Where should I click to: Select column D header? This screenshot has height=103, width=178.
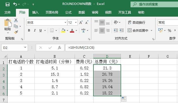tap(107, 56)
